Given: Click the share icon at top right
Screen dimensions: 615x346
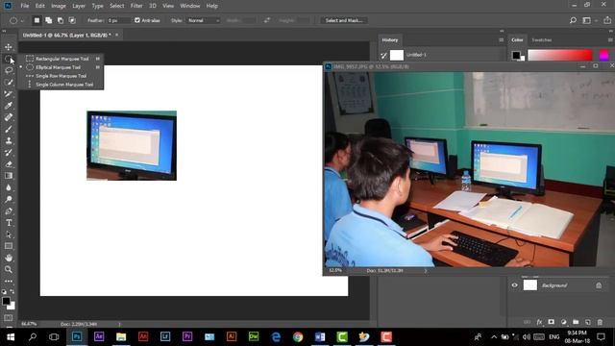Looking at the screenshot, I should [x=607, y=20].
